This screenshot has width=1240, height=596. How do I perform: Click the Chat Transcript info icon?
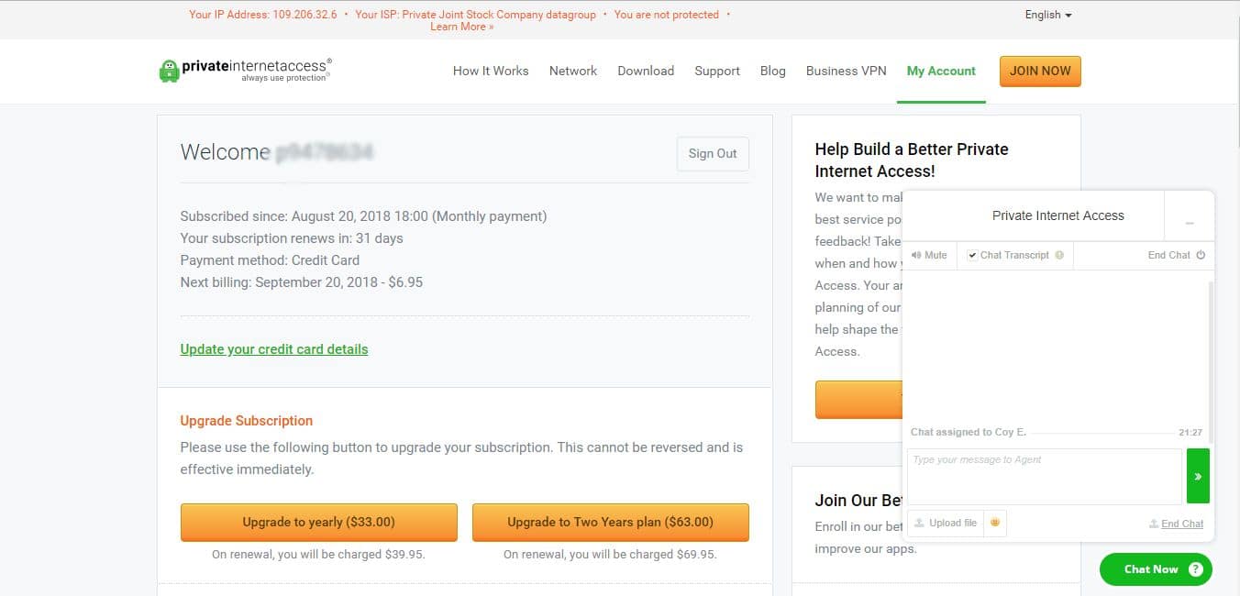[1059, 255]
